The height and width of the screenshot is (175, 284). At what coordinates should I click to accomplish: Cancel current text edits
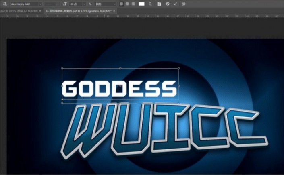pyautogui.click(x=168, y=4)
